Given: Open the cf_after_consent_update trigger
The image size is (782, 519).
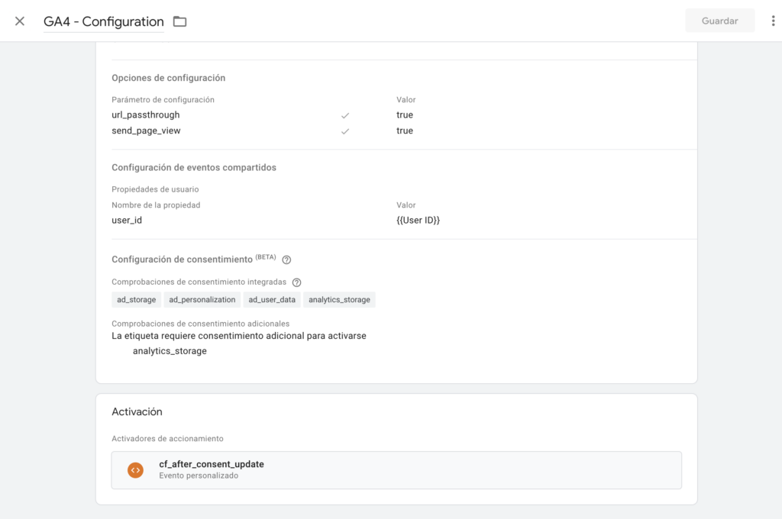Looking at the screenshot, I should pyautogui.click(x=396, y=470).
